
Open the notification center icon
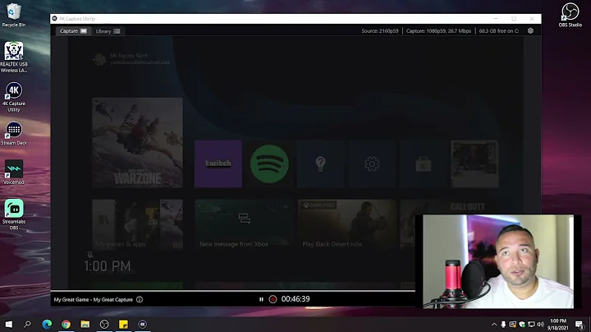[x=580, y=324]
